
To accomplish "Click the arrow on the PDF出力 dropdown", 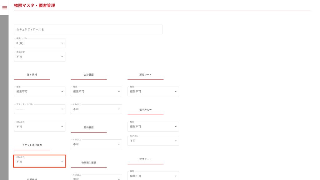I will pyautogui.click(x=176, y=141).
